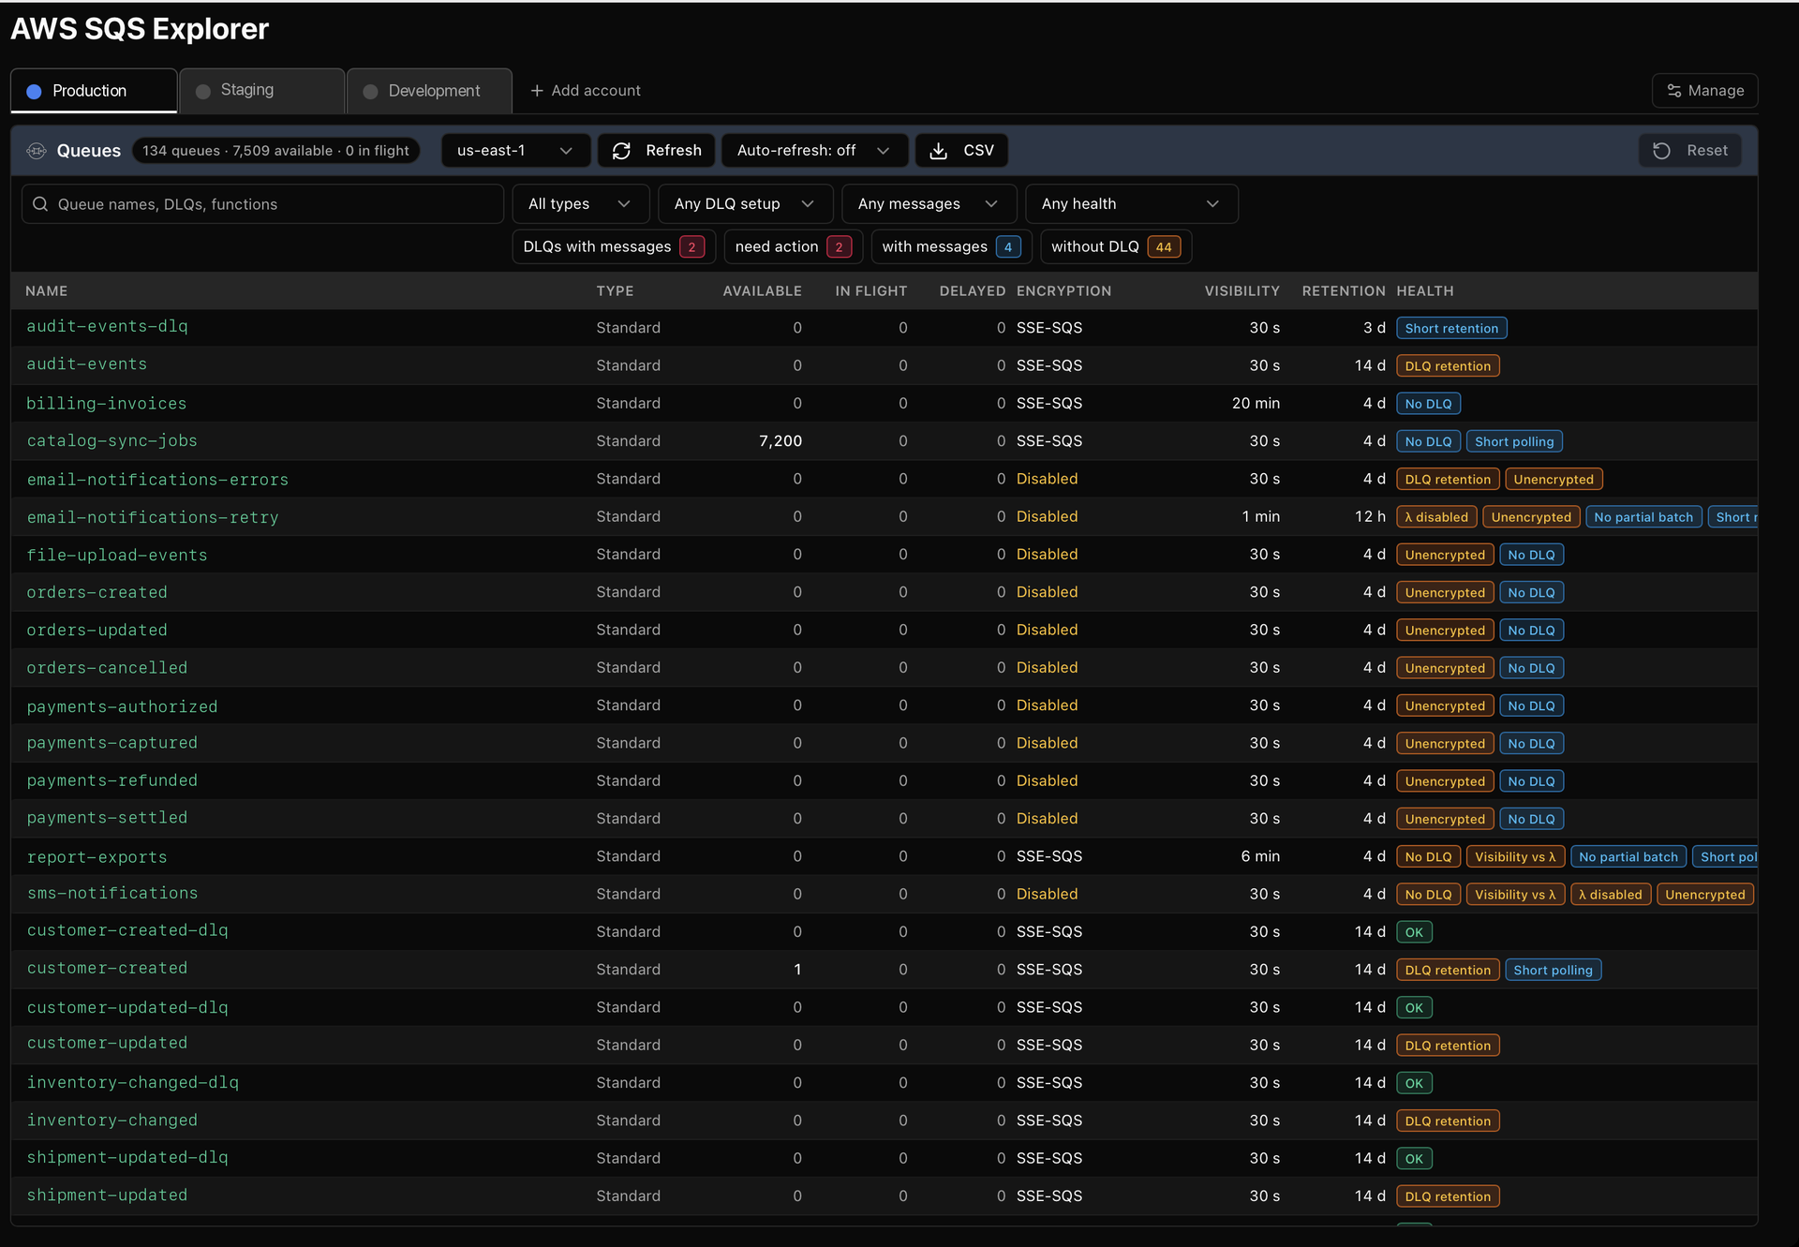The image size is (1799, 1247).
Task: Click the Manage button
Action: pos(1704,91)
